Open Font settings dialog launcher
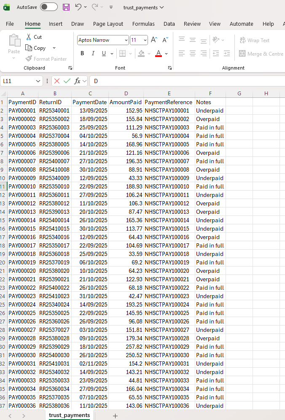The height and width of the screenshot is (420, 285). 170,68
